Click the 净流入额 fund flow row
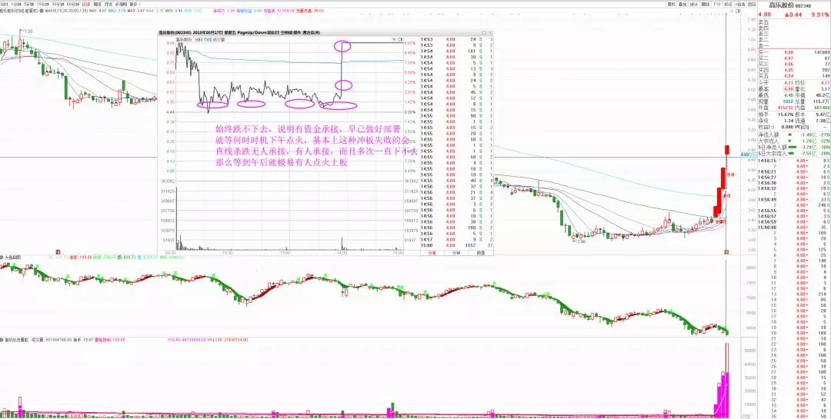This screenshot has height=419, width=831. 794,135
